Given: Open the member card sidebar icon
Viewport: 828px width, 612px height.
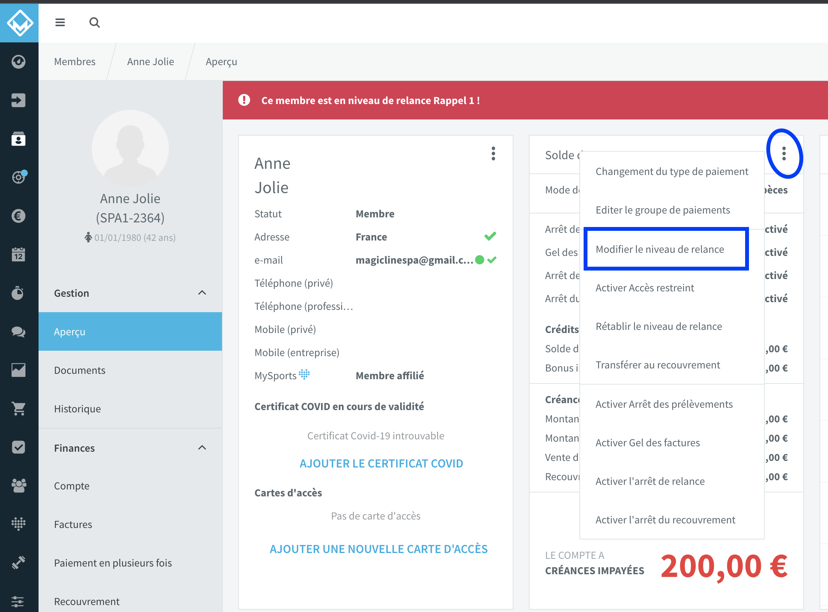Looking at the screenshot, I should tap(19, 139).
